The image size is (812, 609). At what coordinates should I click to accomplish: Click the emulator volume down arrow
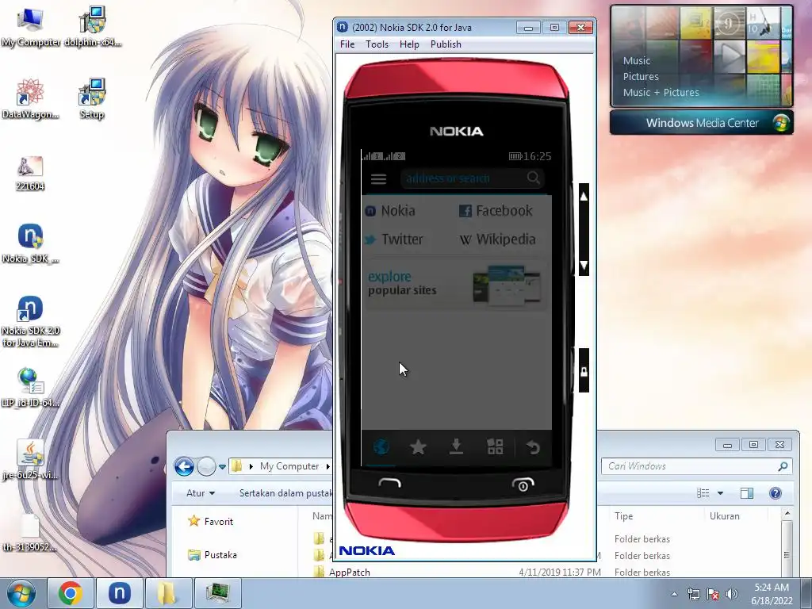coord(584,265)
